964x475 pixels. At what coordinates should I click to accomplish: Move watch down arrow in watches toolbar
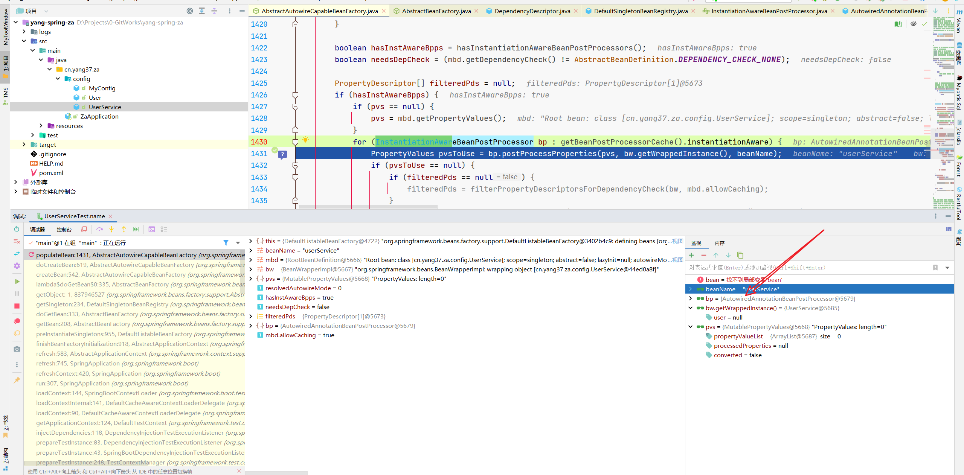click(728, 255)
